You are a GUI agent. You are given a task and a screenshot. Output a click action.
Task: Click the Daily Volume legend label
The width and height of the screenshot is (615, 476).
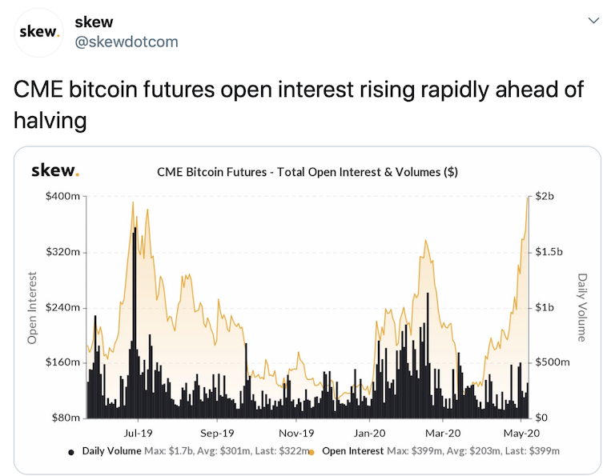[111, 451]
